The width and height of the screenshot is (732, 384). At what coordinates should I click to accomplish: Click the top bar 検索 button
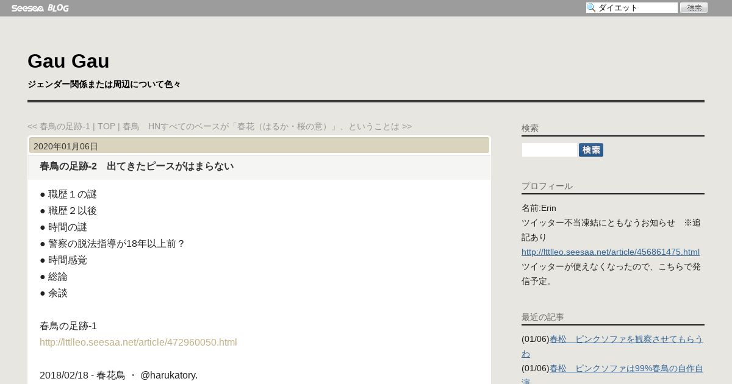[694, 7]
